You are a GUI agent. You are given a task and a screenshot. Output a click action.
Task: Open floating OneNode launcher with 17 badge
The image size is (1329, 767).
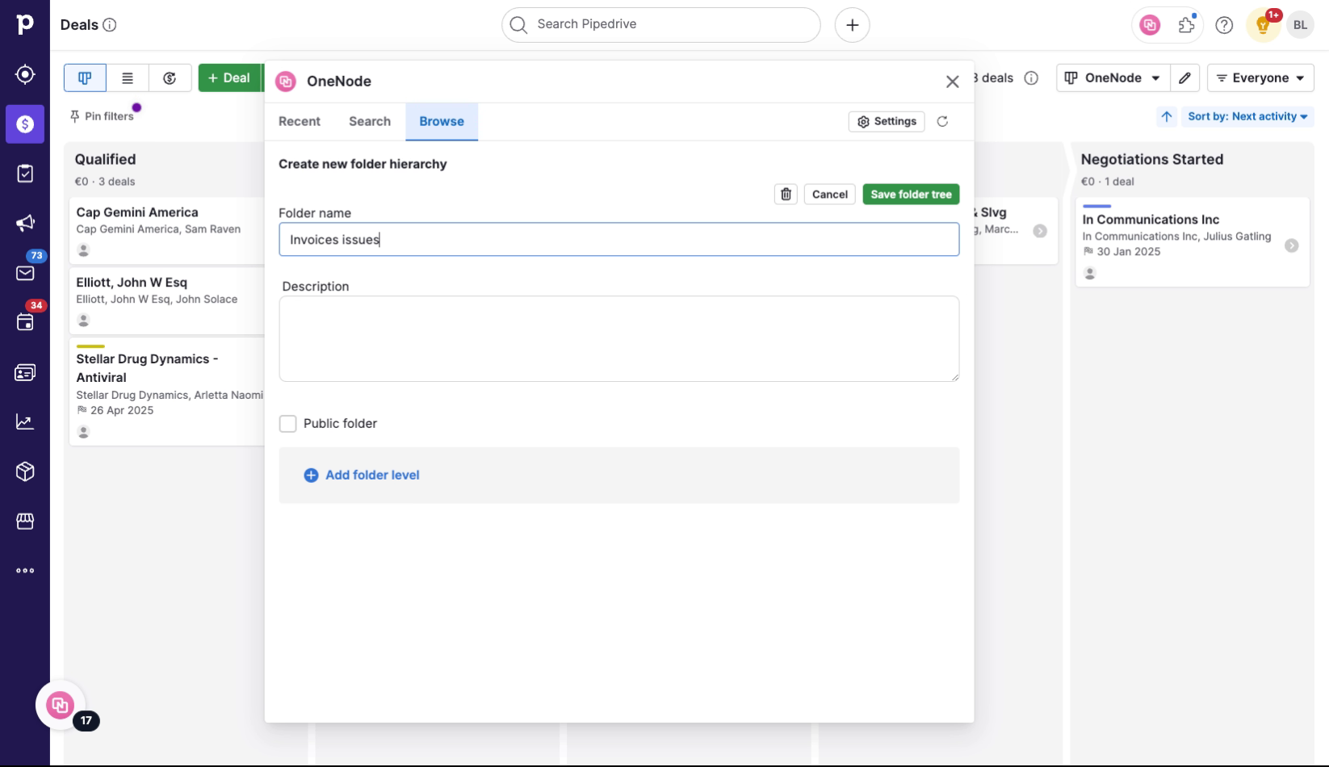pyautogui.click(x=61, y=706)
